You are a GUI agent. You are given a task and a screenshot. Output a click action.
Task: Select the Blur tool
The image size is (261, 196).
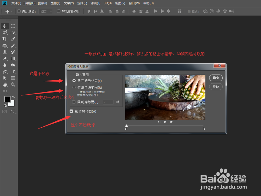click(x=5, y=65)
